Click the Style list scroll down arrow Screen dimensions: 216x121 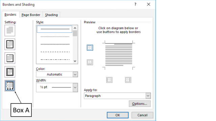[75, 61]
